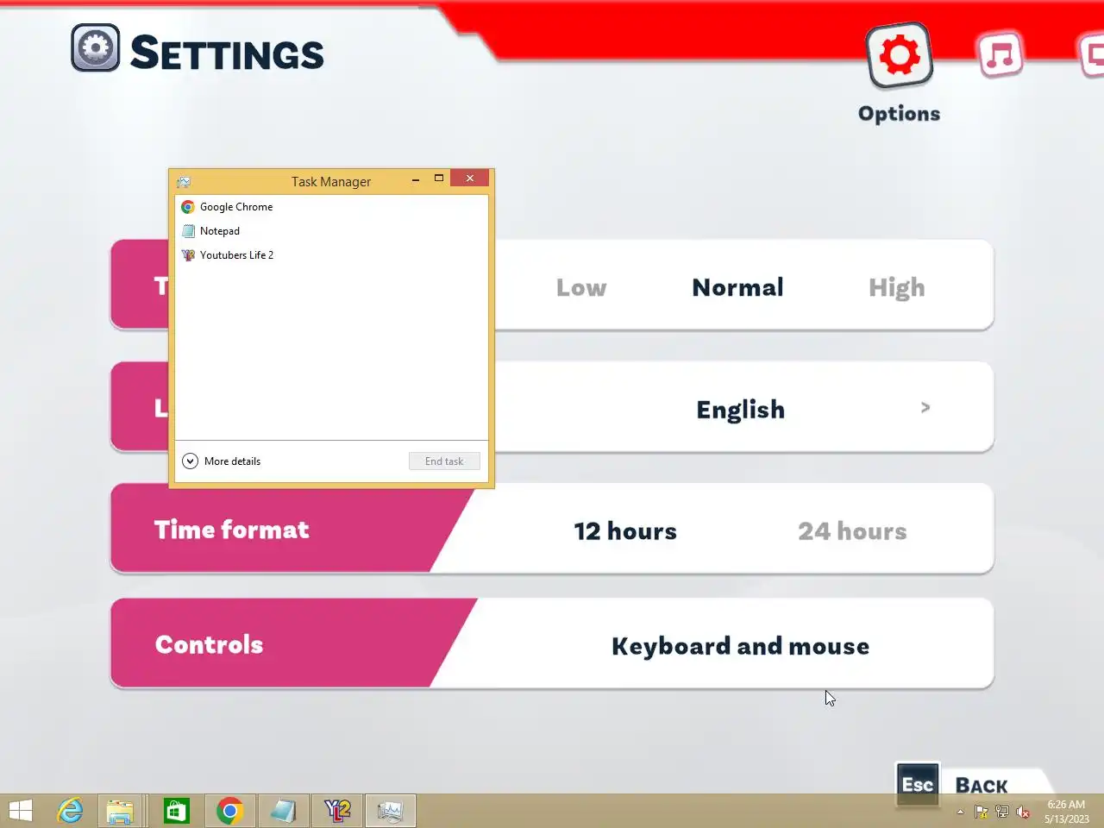Switch to the music note audio tab
This screenshot has height=828, width=1104.
click(1000, 56)
